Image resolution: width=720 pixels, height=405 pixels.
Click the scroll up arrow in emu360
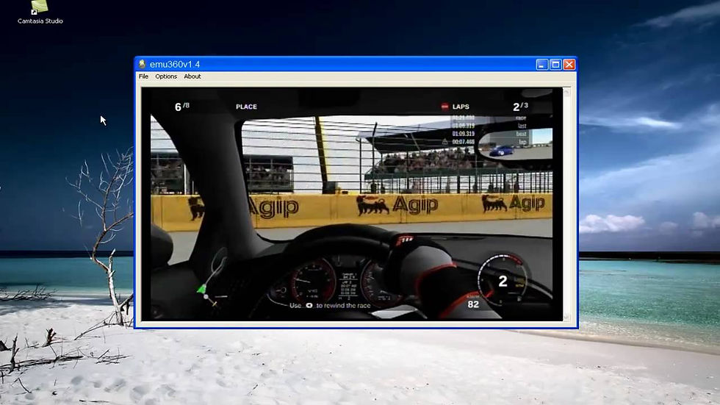click(566, 92)
